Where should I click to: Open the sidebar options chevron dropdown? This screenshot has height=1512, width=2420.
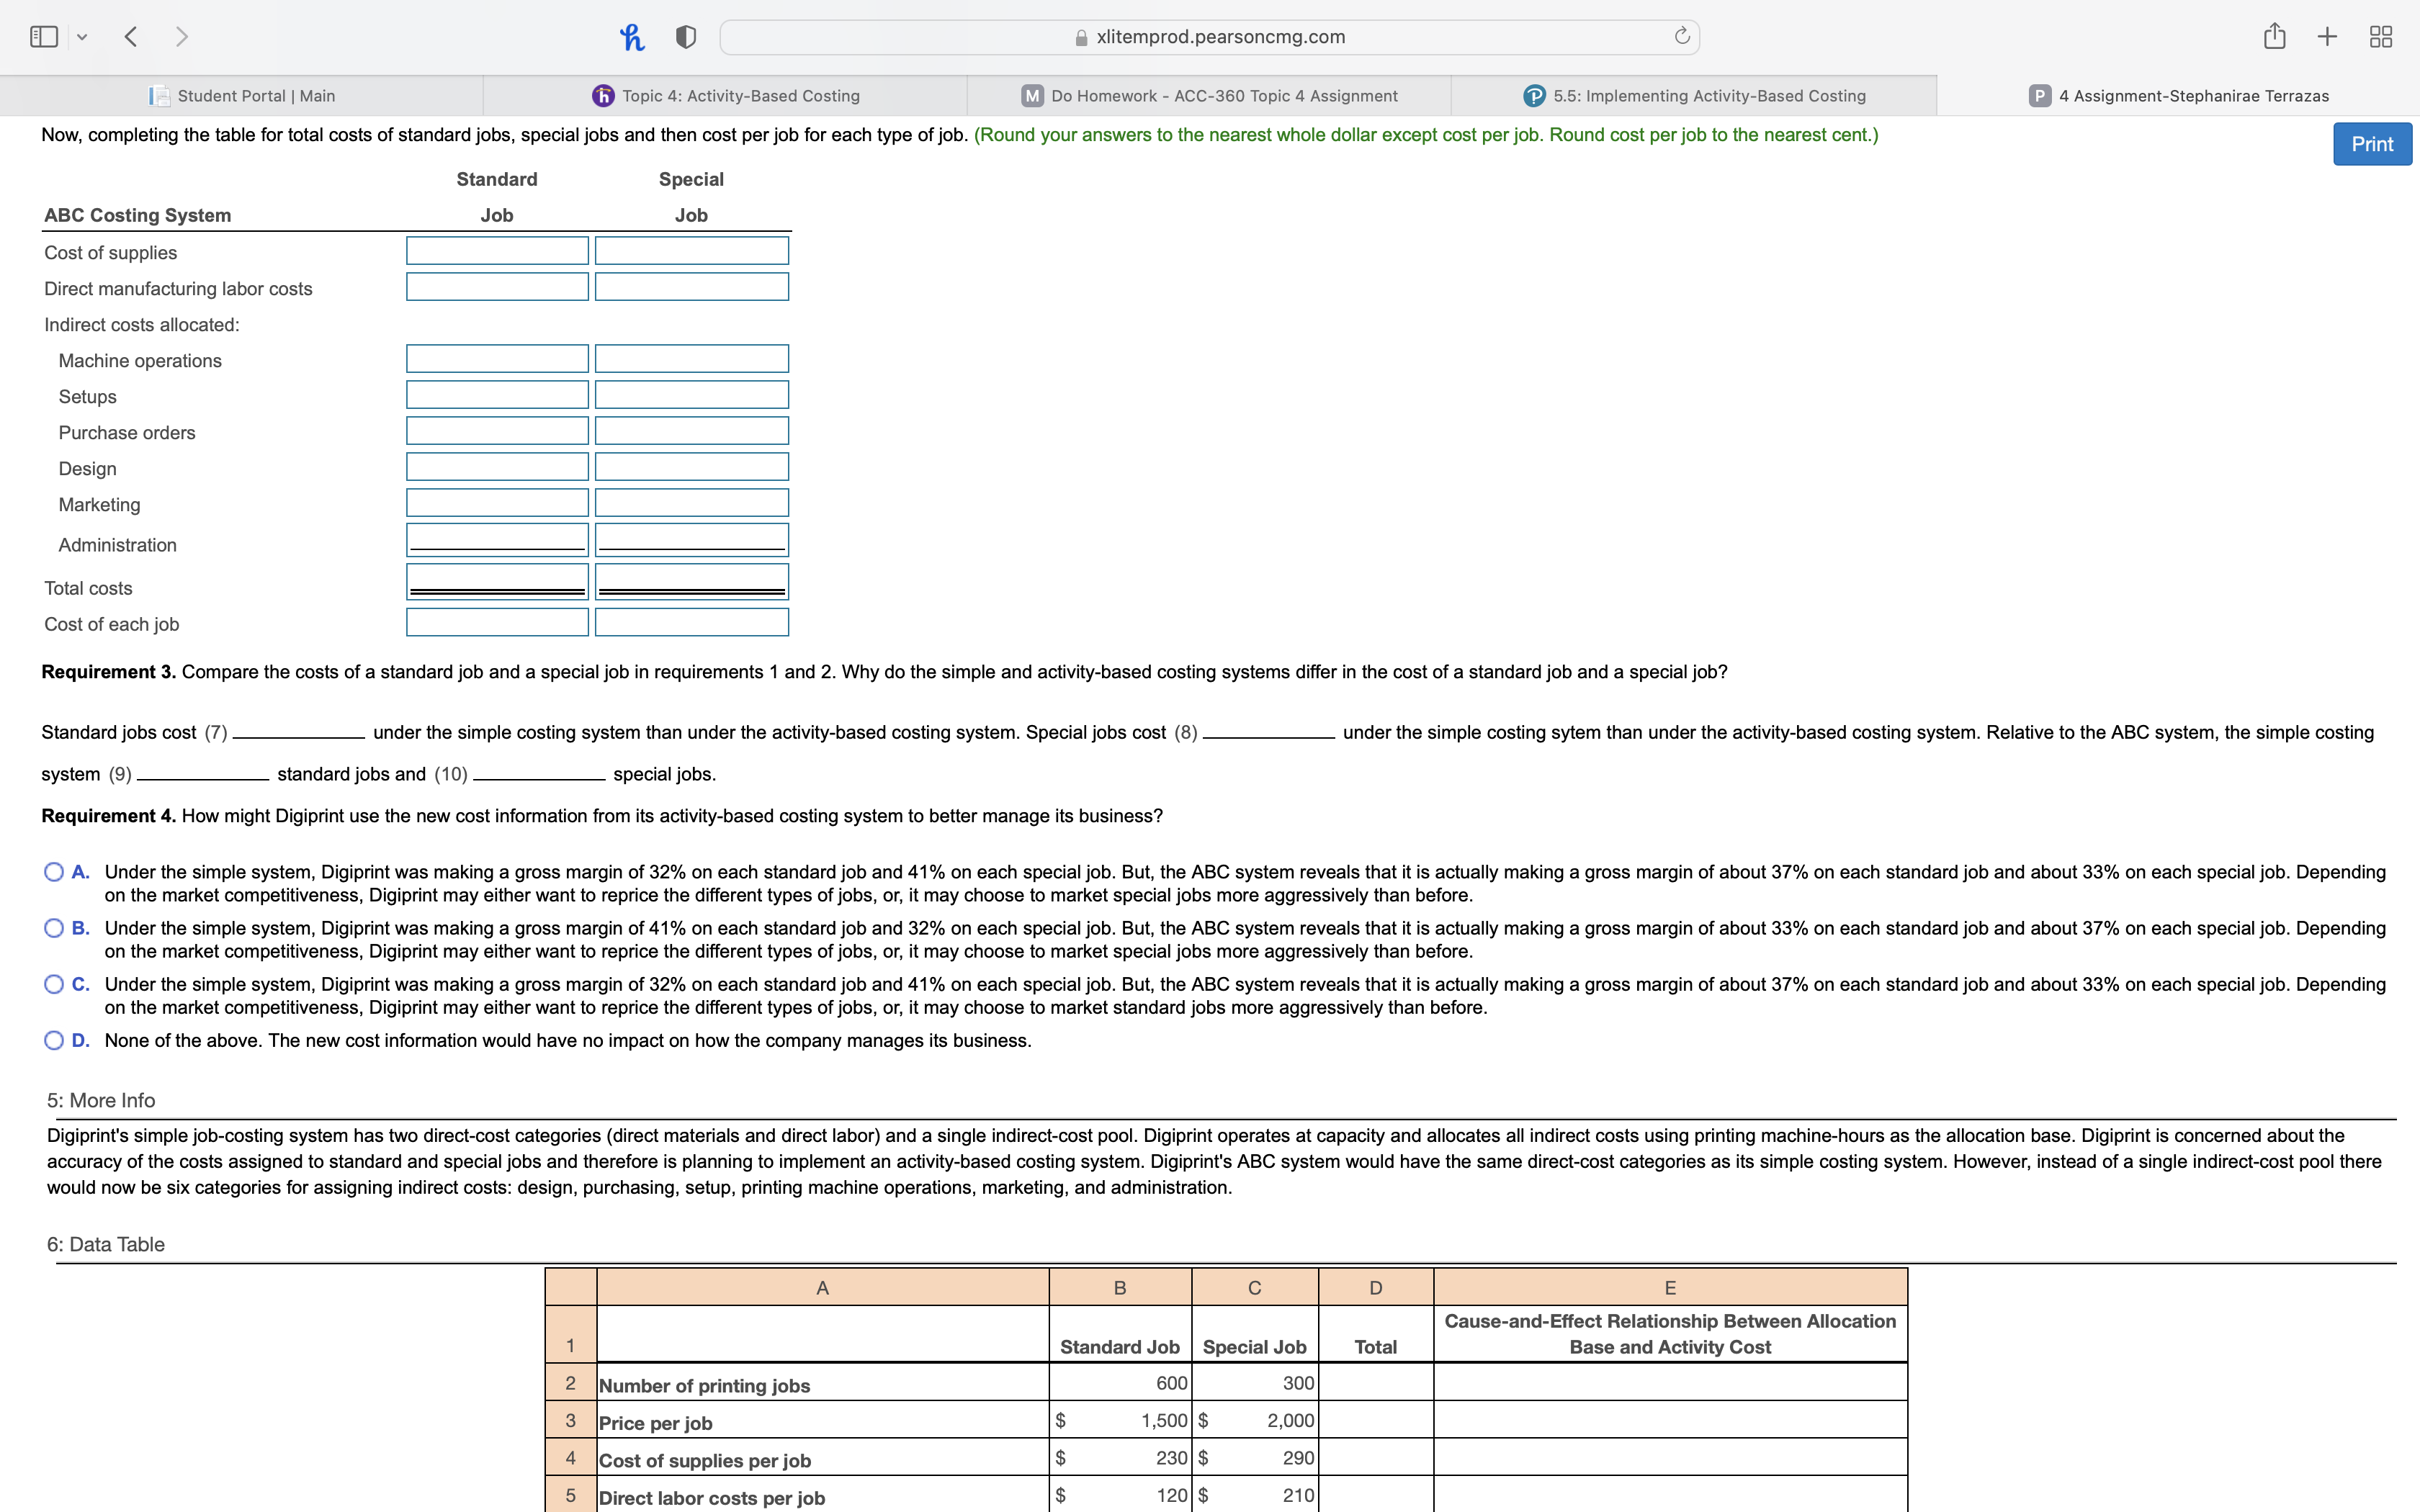[x=82, y=37]
